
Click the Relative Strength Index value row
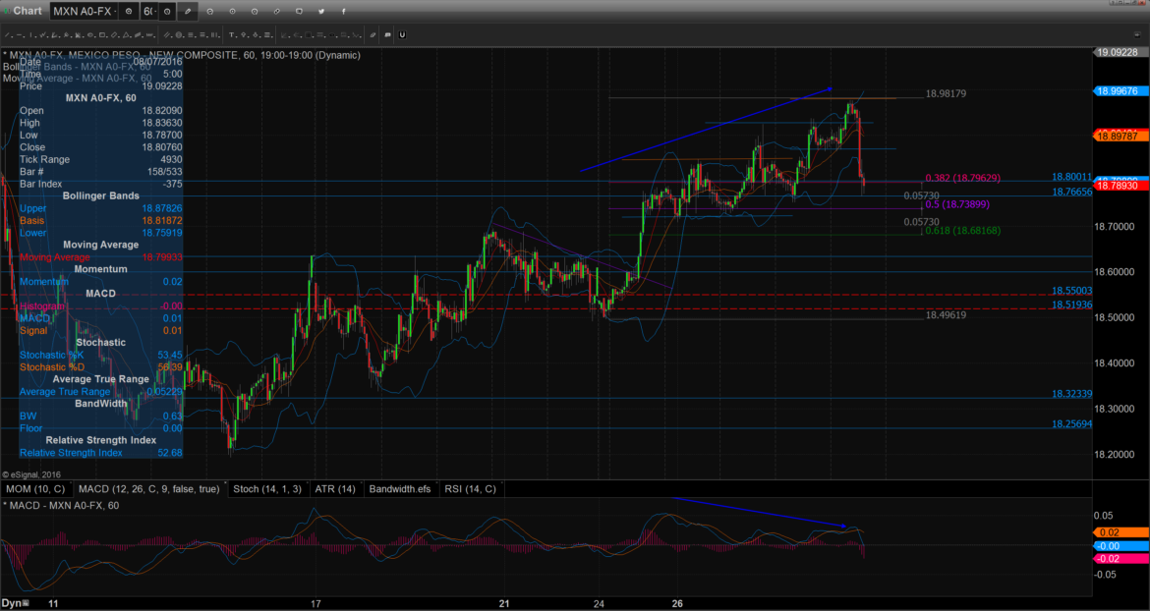101,453
